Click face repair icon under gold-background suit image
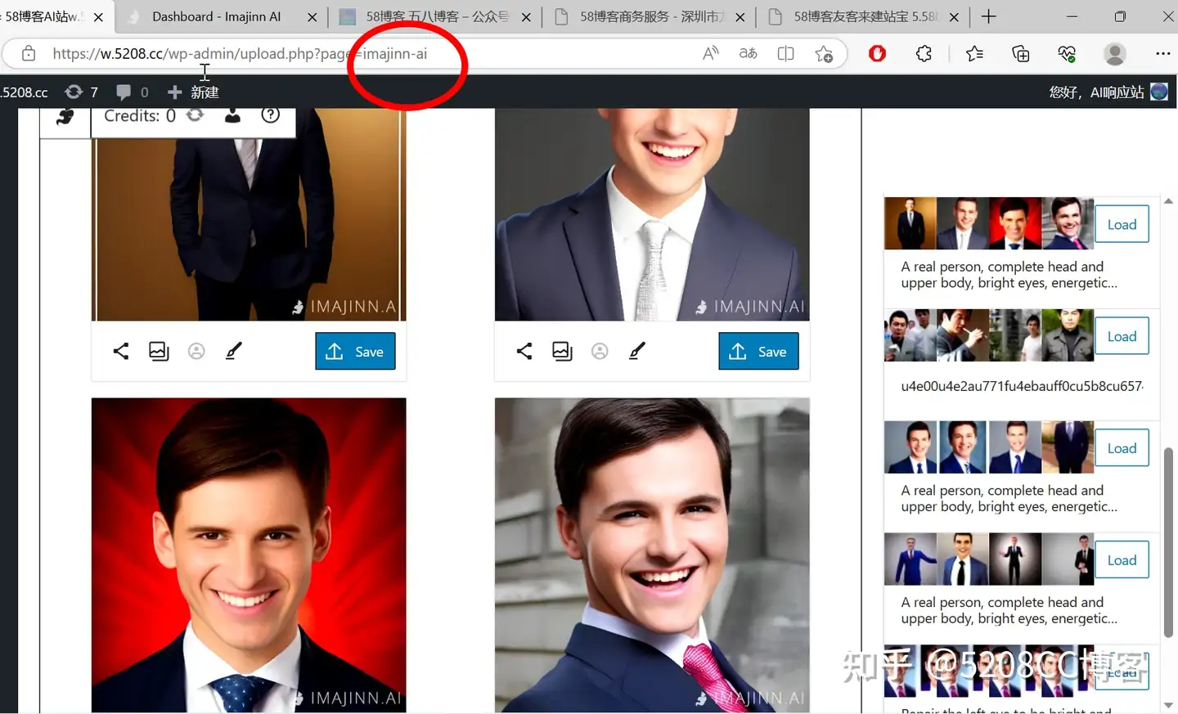Image resolution: width=1178 pixels, height=714 pixels. pyautogui.click(x=196, y=351)
